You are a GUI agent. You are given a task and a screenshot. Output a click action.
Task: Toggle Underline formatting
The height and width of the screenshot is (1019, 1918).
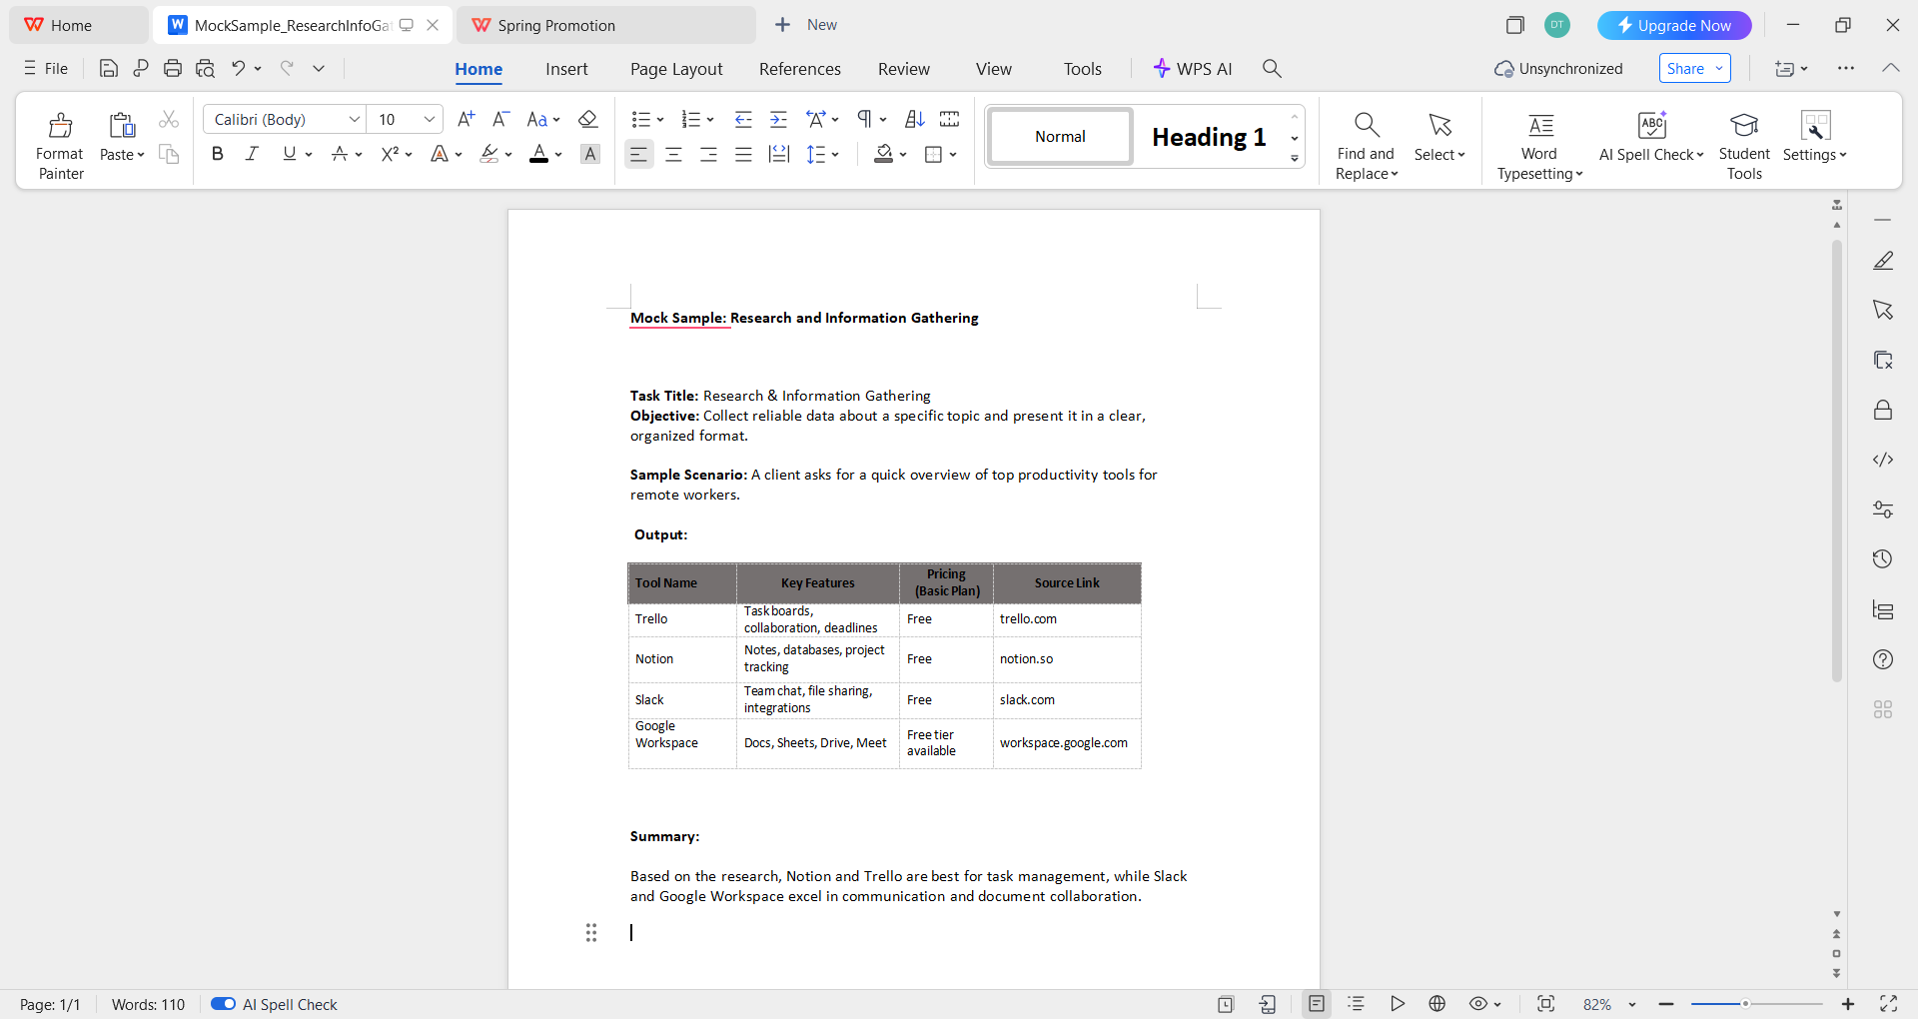click(x=289, y=154)
